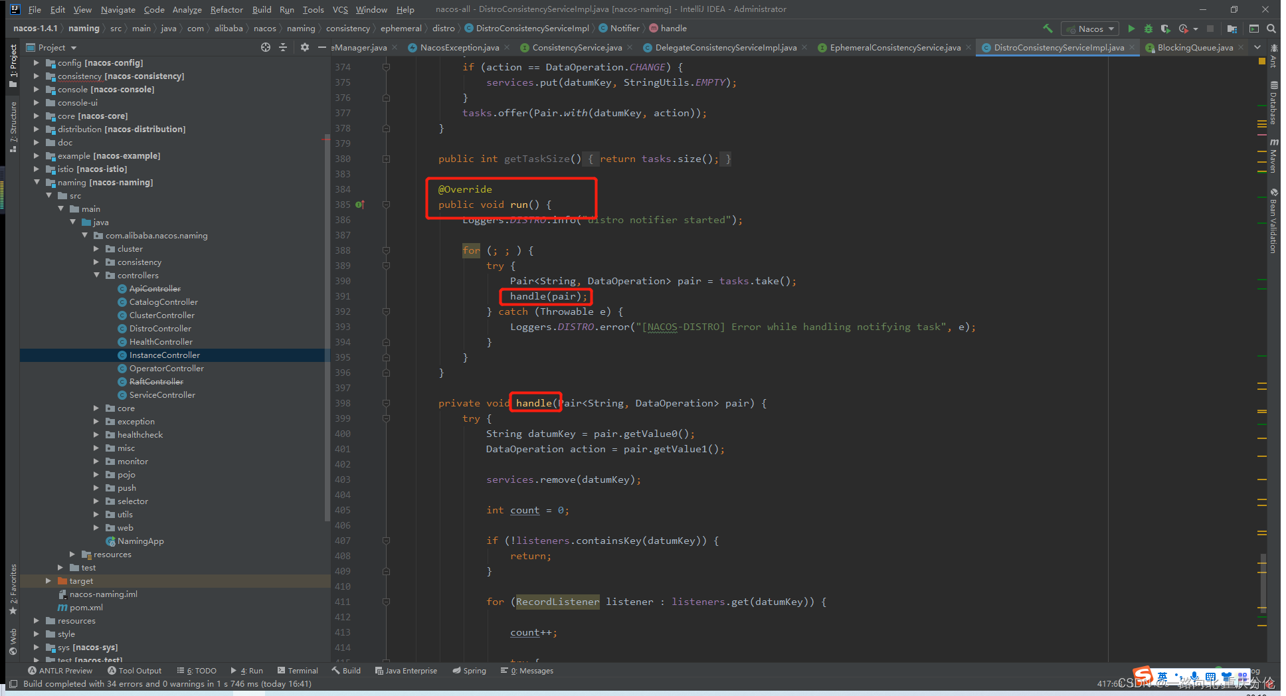Expand the healthcheck package
This screenshot has width=1286, height=696.
[x=96, y=434]
